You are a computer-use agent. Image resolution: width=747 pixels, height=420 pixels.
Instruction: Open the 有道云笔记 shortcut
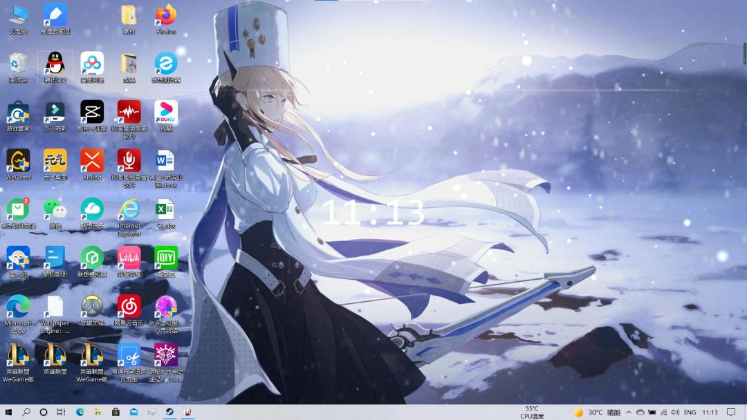(x=55, y=19)
